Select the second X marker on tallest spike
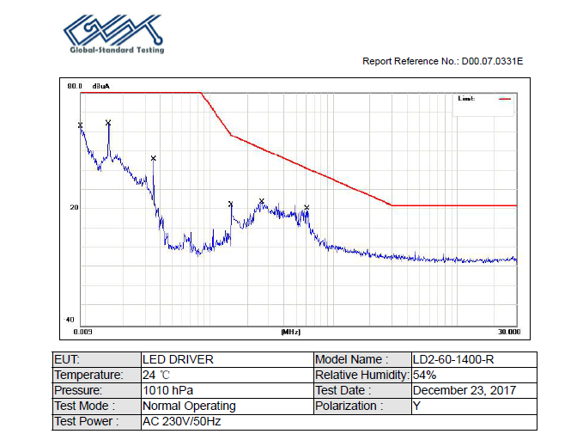 point(108,122)
